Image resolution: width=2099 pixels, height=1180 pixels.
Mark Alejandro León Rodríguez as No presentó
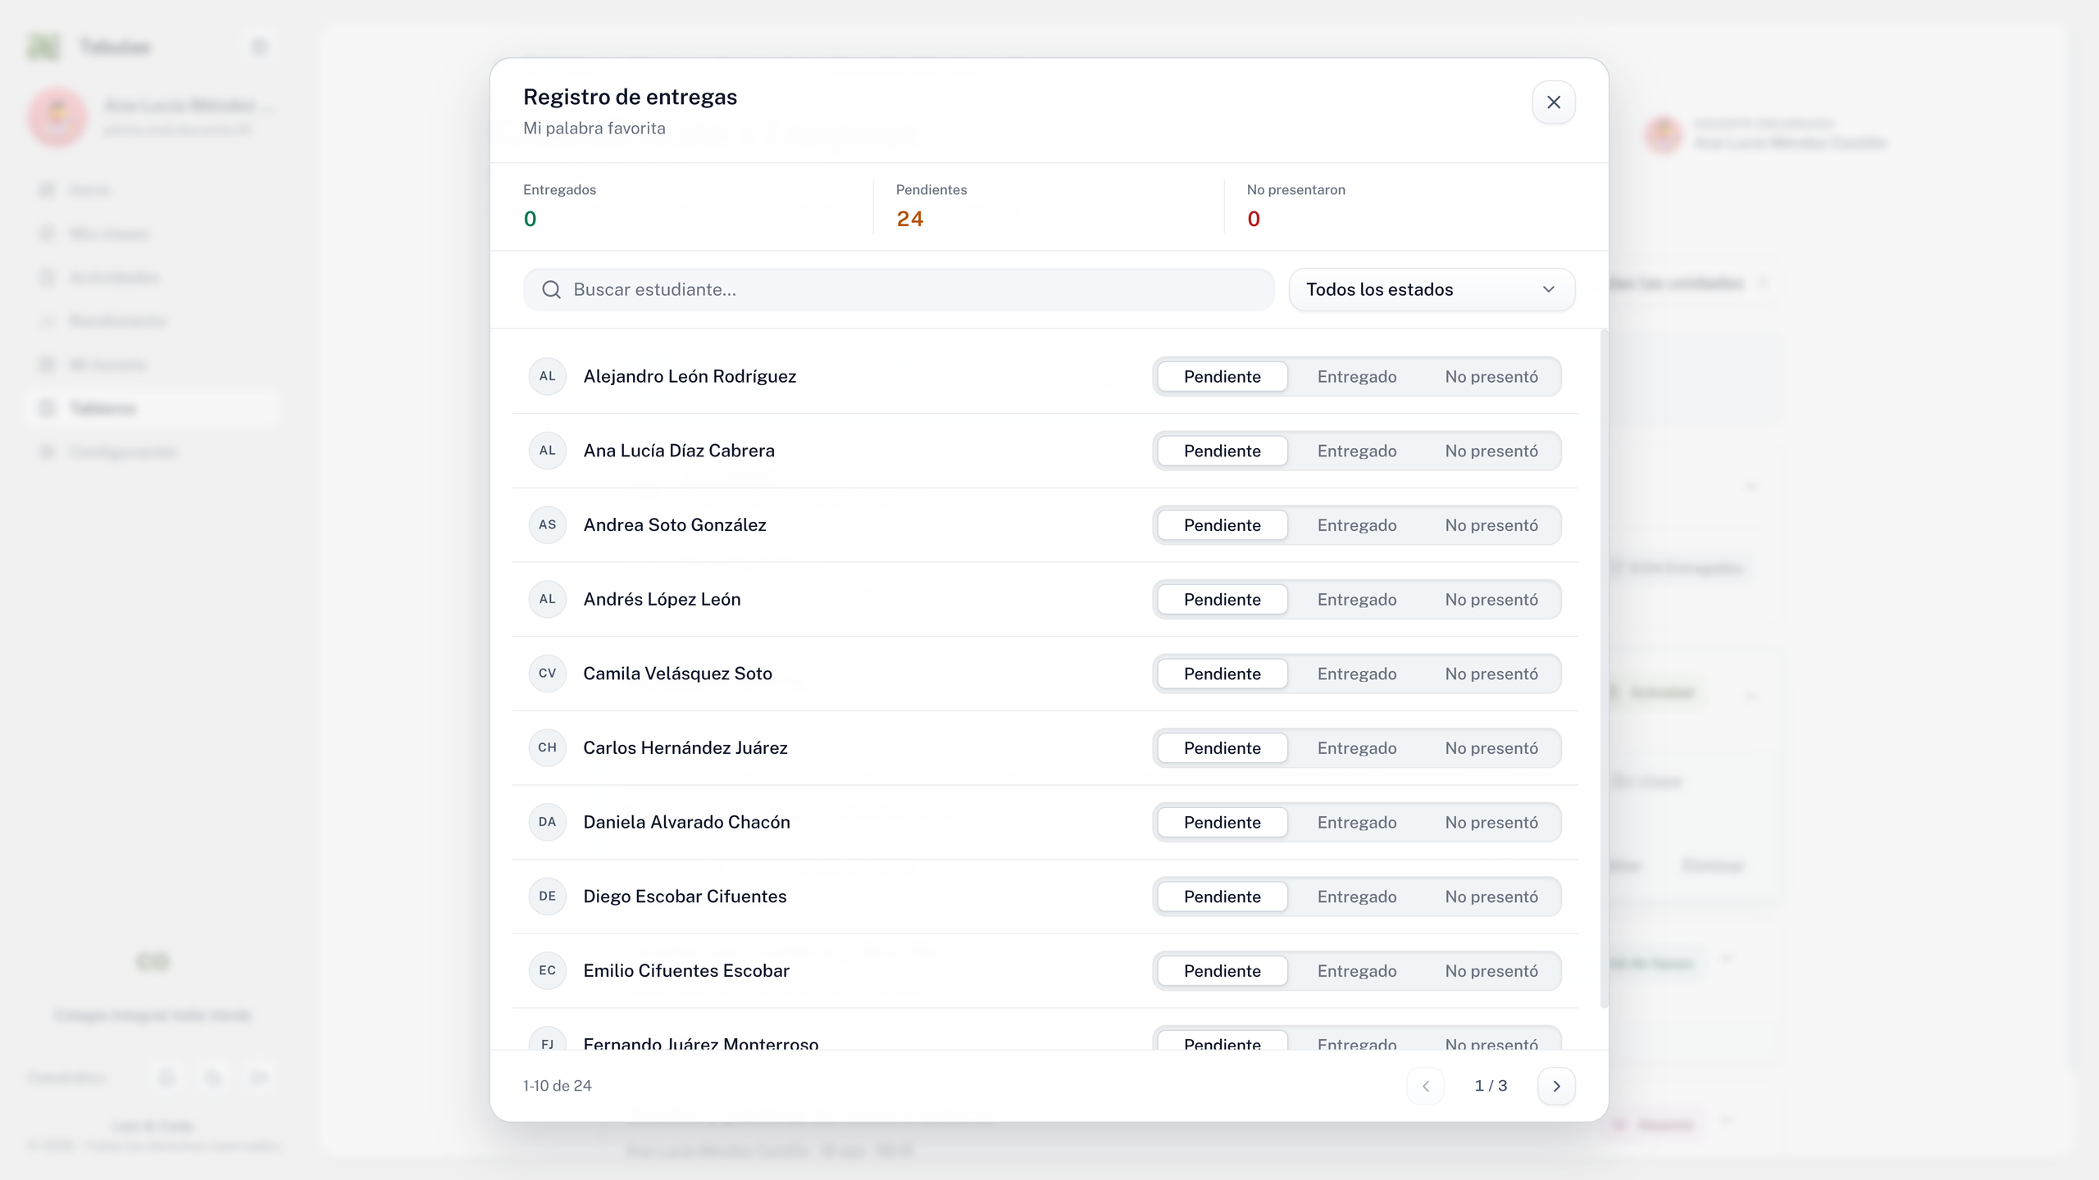point(1491,376)
